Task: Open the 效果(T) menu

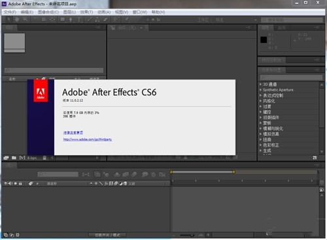Action: coord(86,12)
